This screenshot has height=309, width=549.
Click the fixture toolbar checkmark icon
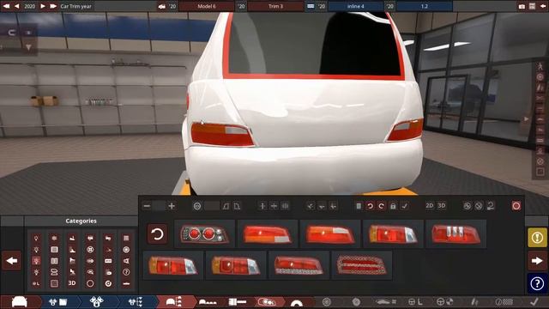click(404, 206)
